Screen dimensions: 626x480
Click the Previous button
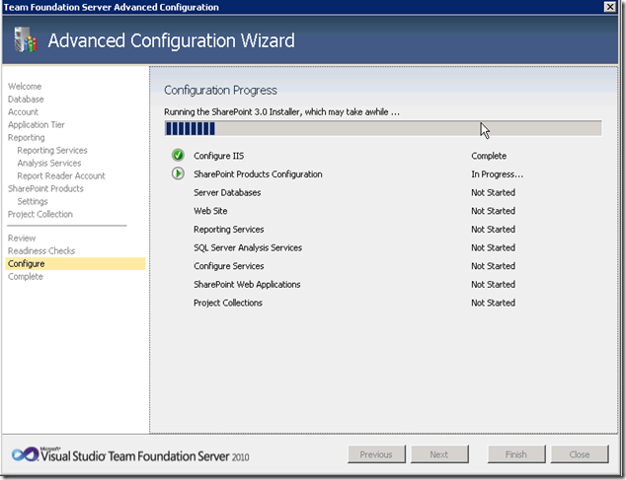[x=376, y=454]
